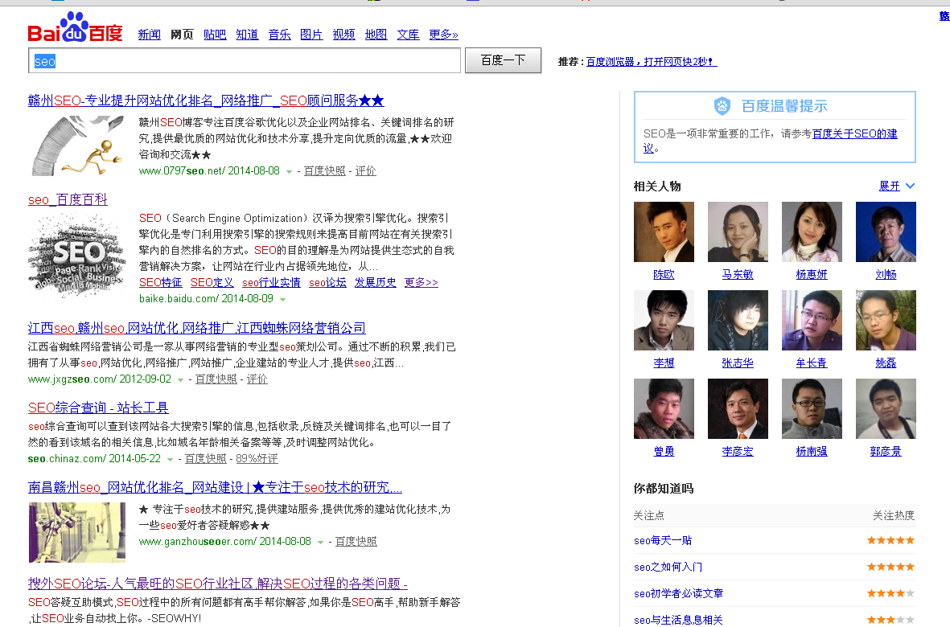
Task: Open SEO特征 sublink
Action: pyautogui.click(x=161, y=283)
